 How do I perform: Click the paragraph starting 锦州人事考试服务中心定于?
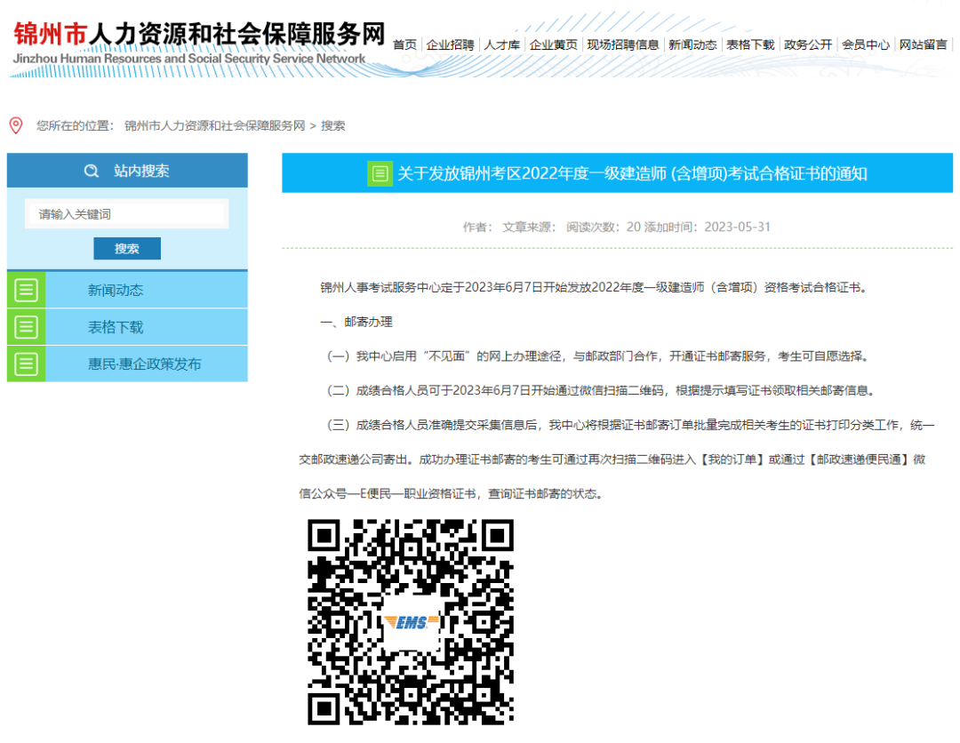[x=595, y=288]
